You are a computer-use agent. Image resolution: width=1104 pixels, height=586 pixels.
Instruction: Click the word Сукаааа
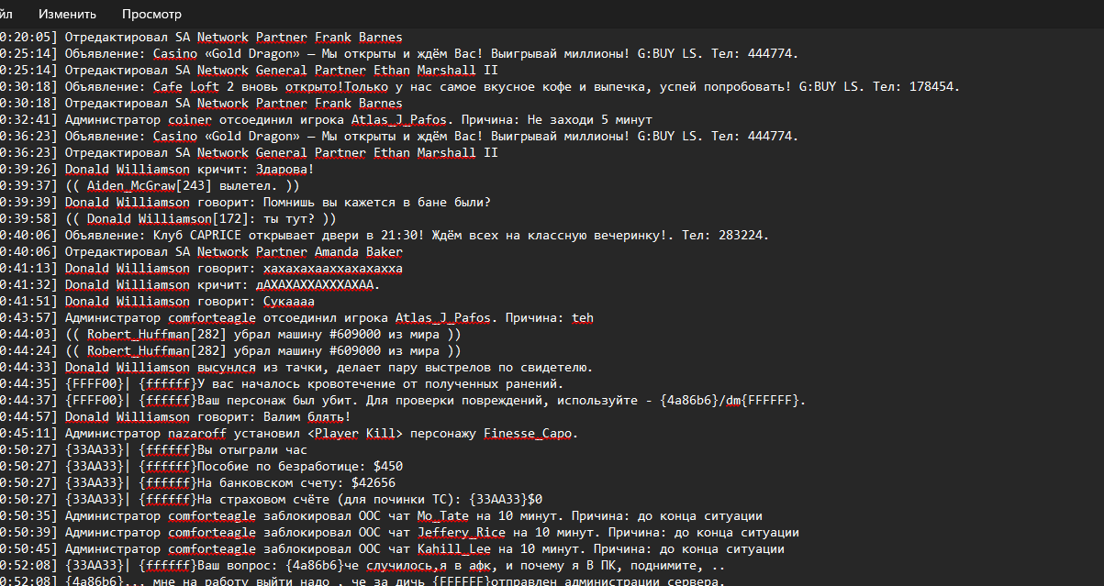[x=289, y=302]
